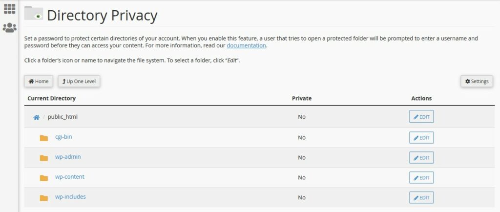Open the wp-content folder name link
Image resolution: width=500 pixels, height=212 pixels.
coord(70,177)
